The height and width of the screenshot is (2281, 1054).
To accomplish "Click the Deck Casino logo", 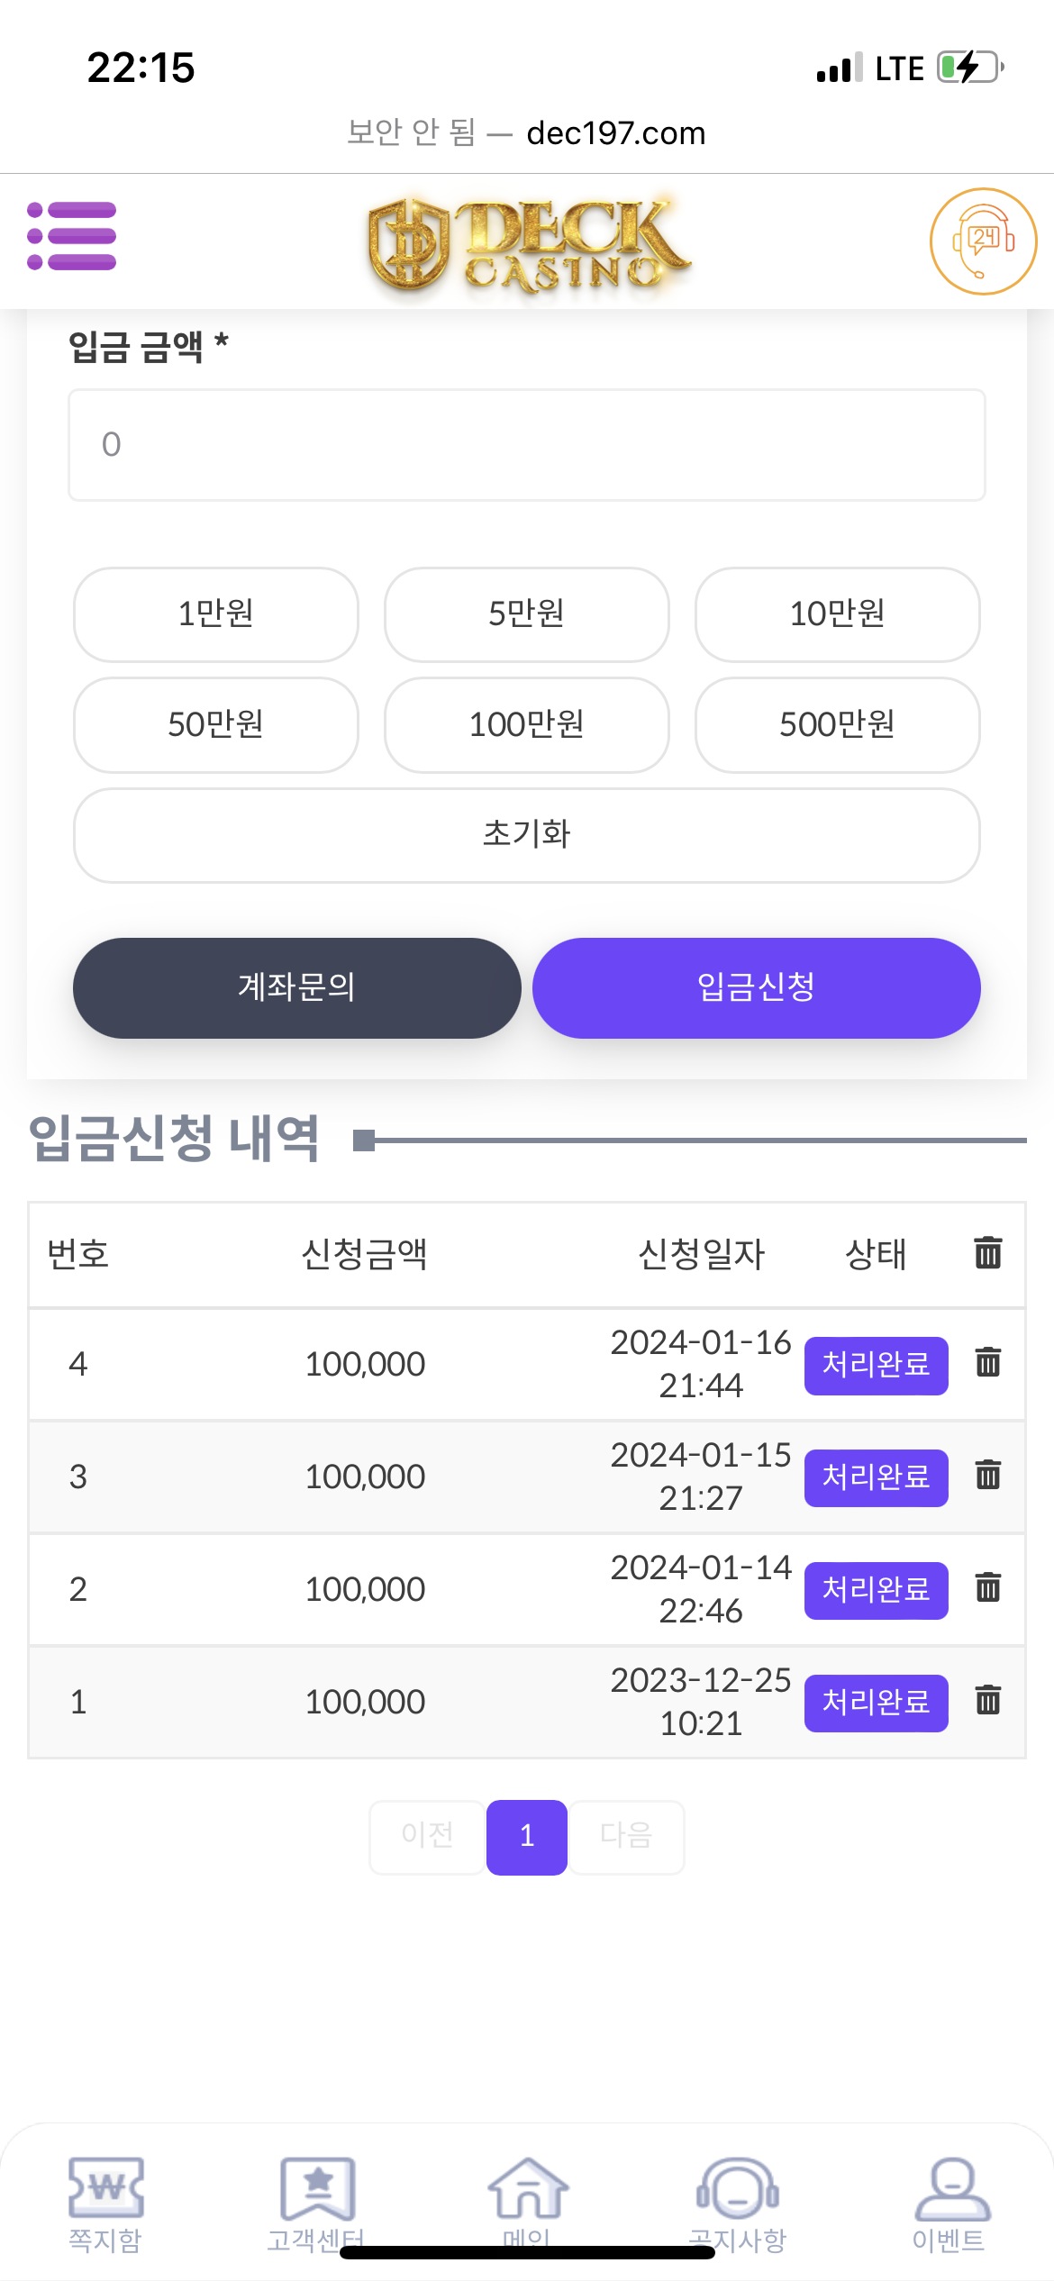I will click(x=528, y=244).
